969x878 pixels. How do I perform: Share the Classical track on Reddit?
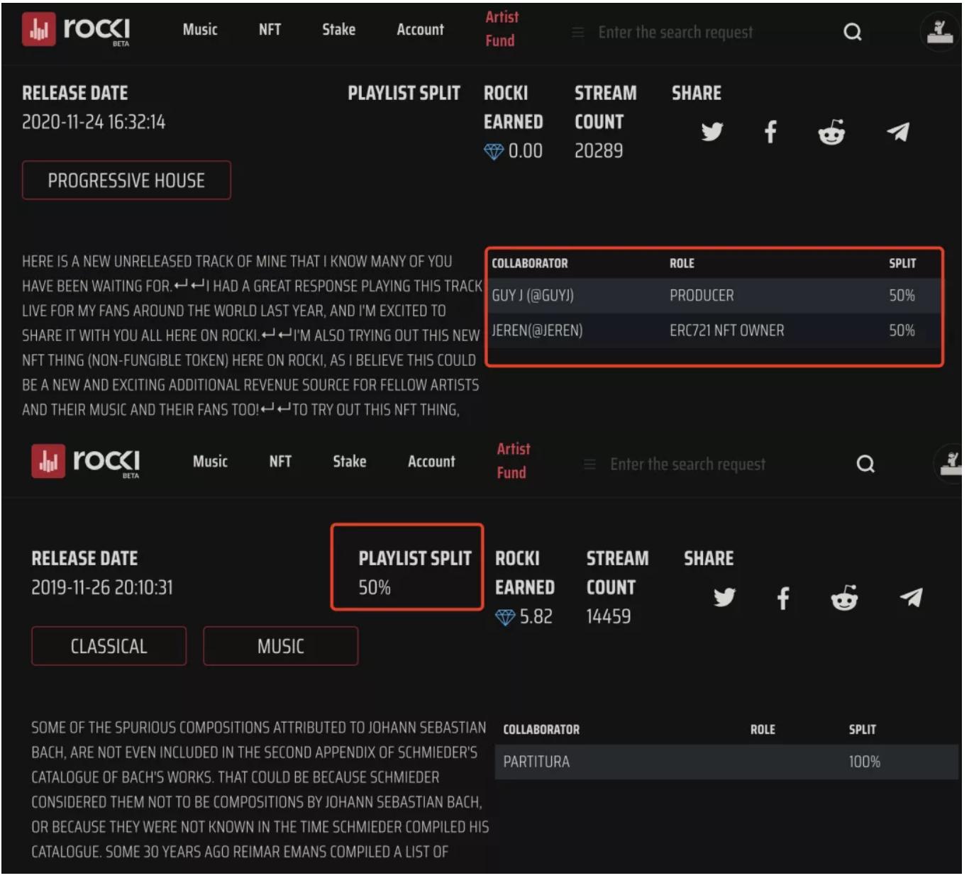pyautogui.click(x=843, y=598)
